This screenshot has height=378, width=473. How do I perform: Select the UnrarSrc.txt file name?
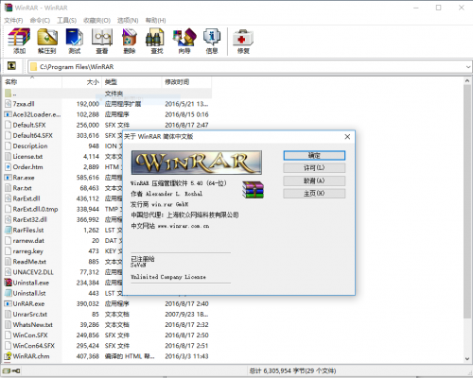point(30,315)
